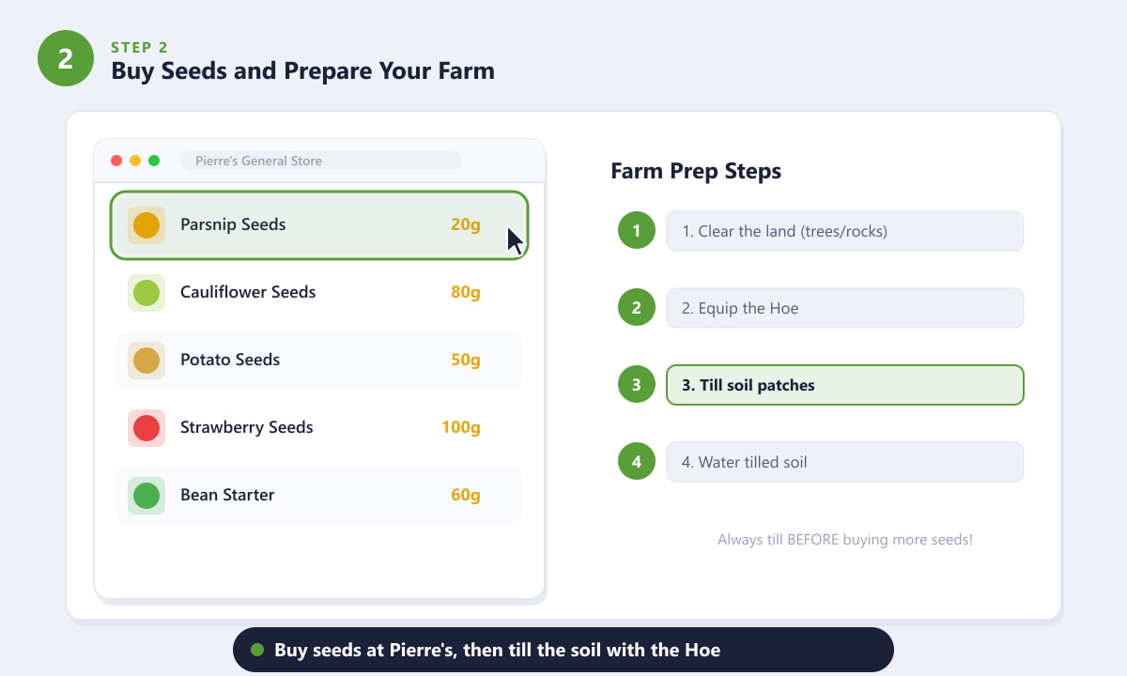The width and height of the screenshot is (1127, 676).
Task: Click the Parsnip Seeds orange icon
Action: coord(147,225)
